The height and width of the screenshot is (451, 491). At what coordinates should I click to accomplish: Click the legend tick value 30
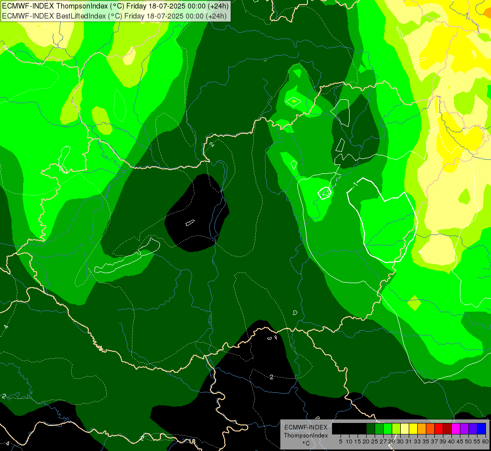point(400,441)
